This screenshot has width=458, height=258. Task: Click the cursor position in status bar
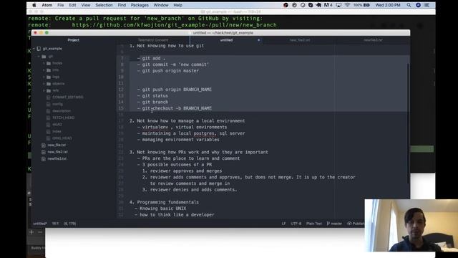pos(56,224)
